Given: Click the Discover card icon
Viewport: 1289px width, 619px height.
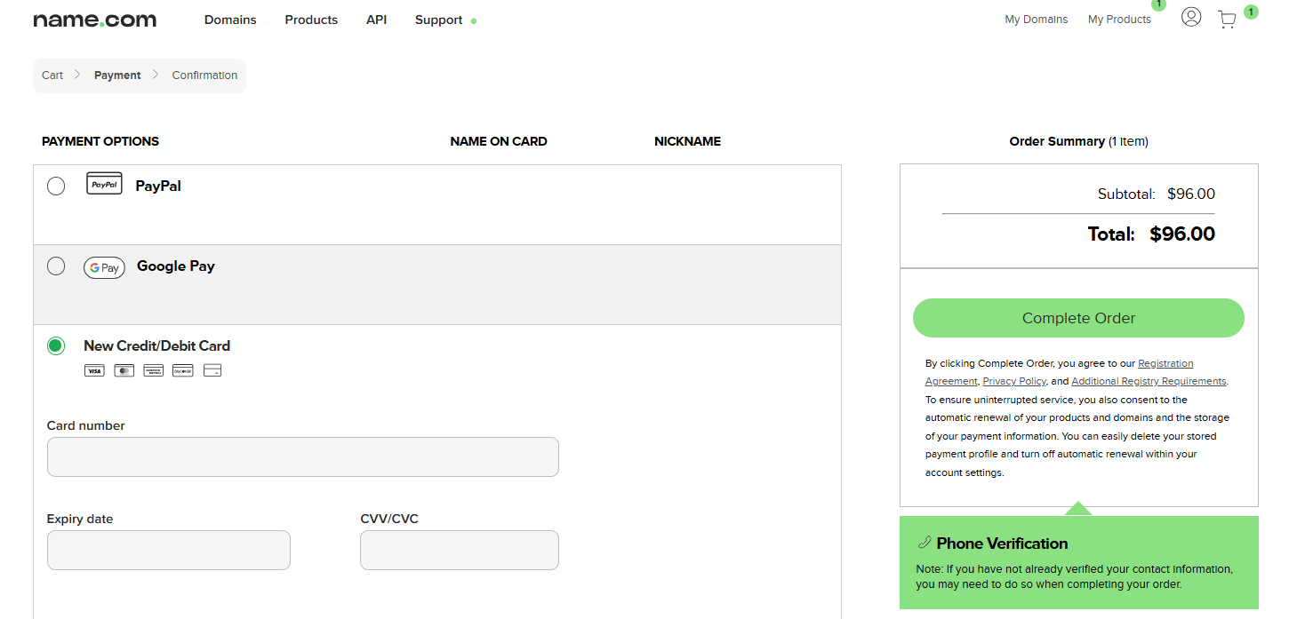Looking at the screenshot, I should click(x=182, y=370).
